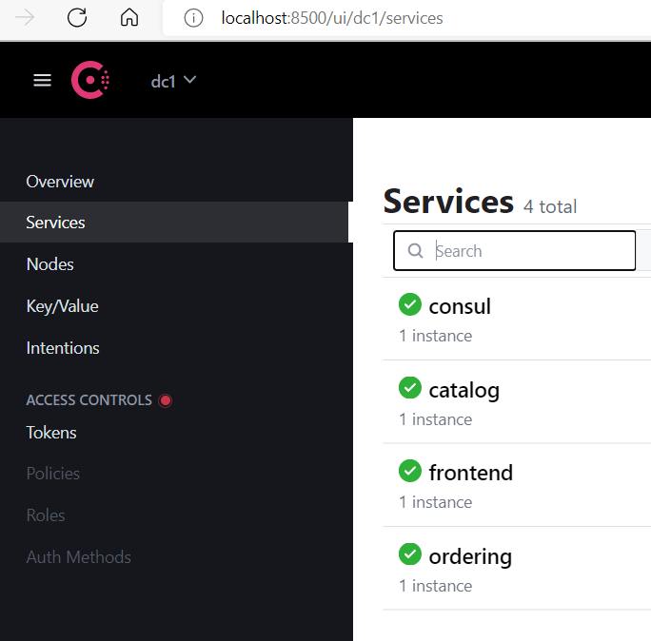This screenshot has height=641, width=651.
Task: Open the frontend service link
Action: pyautogui.click(x=470, y=473)
